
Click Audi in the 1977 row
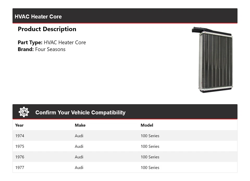pos(79,168)
